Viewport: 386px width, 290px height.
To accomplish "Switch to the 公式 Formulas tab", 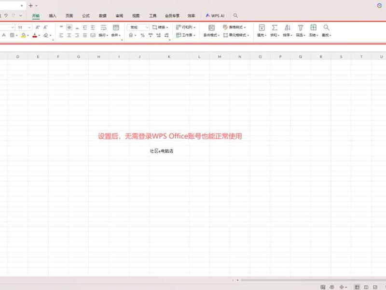I will (86, 15).
